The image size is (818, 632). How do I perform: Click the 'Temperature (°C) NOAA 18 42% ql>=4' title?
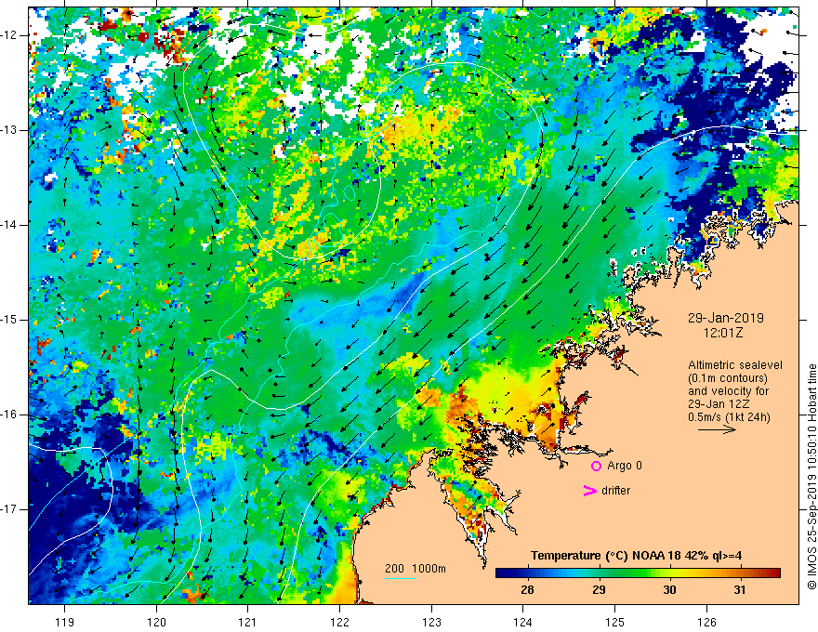click(x=637, y=556)
